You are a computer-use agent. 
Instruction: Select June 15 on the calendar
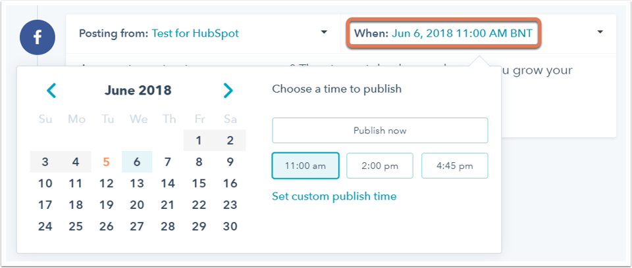click(x=199, y=183)
